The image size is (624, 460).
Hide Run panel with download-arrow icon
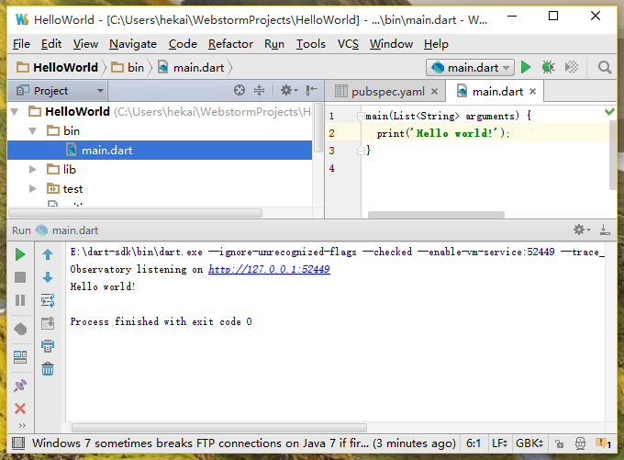pos(605,230)
